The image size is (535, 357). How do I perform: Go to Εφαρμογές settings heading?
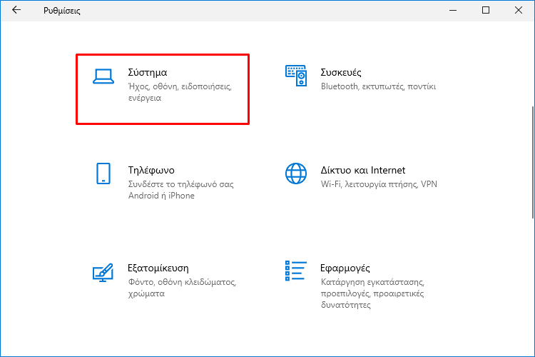pos(345,268)
